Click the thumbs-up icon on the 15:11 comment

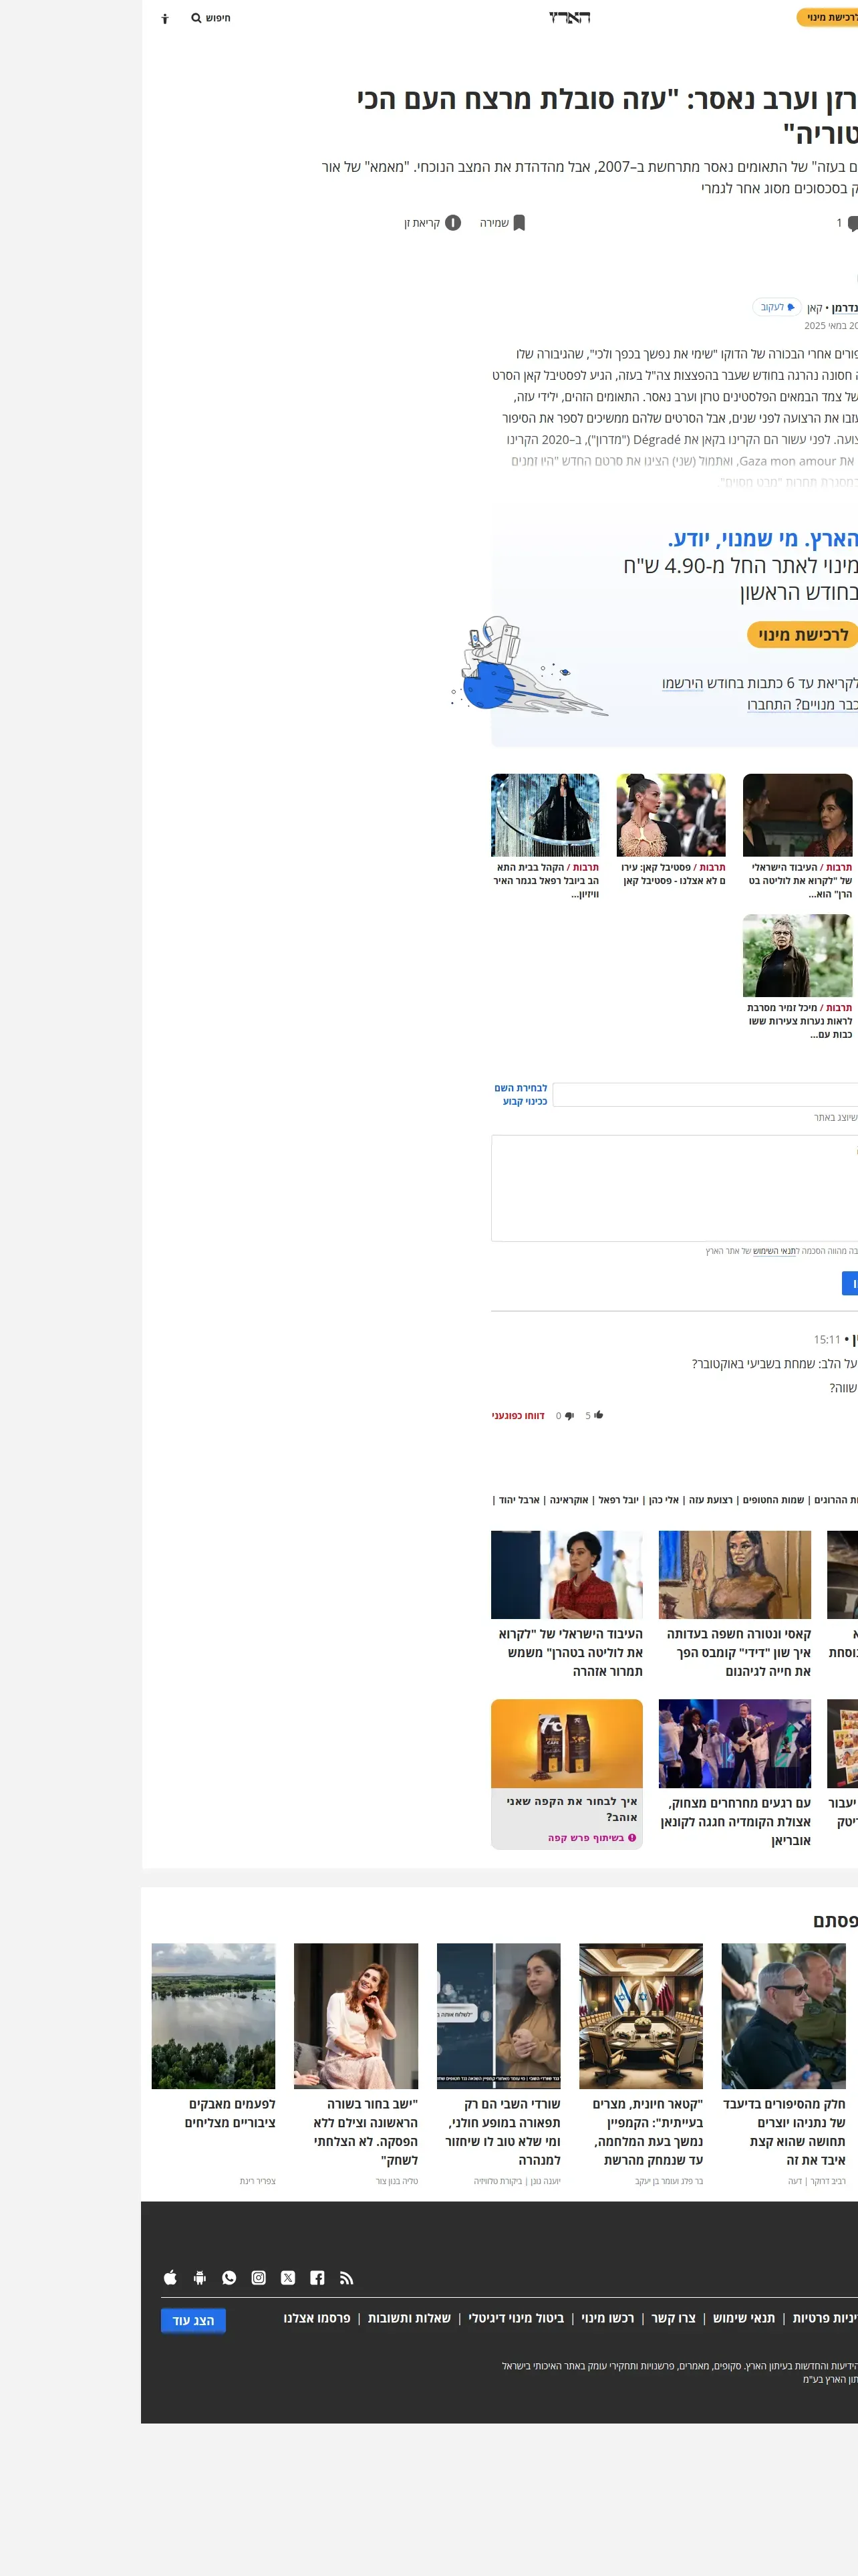[598, 1415]
